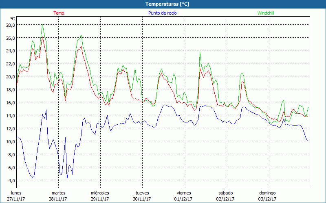
Task: Select the miércoles 29/11/17 date label
Action: (100, 196)
